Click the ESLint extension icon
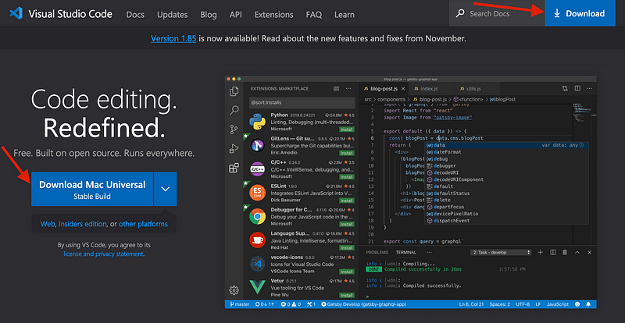 tap(258, 193)
